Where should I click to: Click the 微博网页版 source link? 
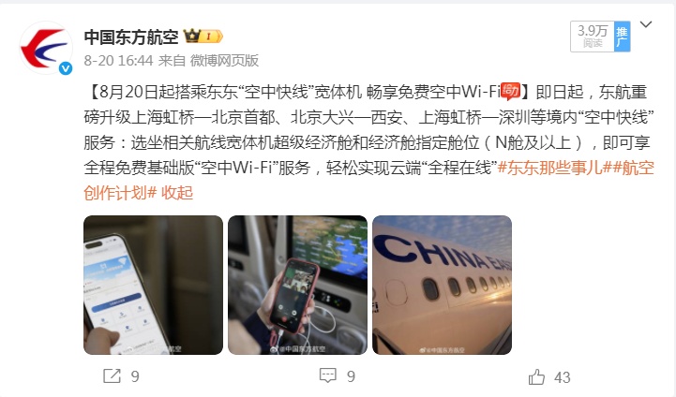click(224, 61)
